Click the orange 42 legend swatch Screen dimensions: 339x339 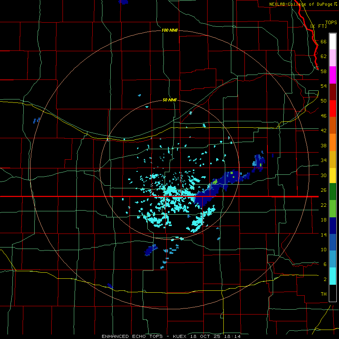click(333, 142)
